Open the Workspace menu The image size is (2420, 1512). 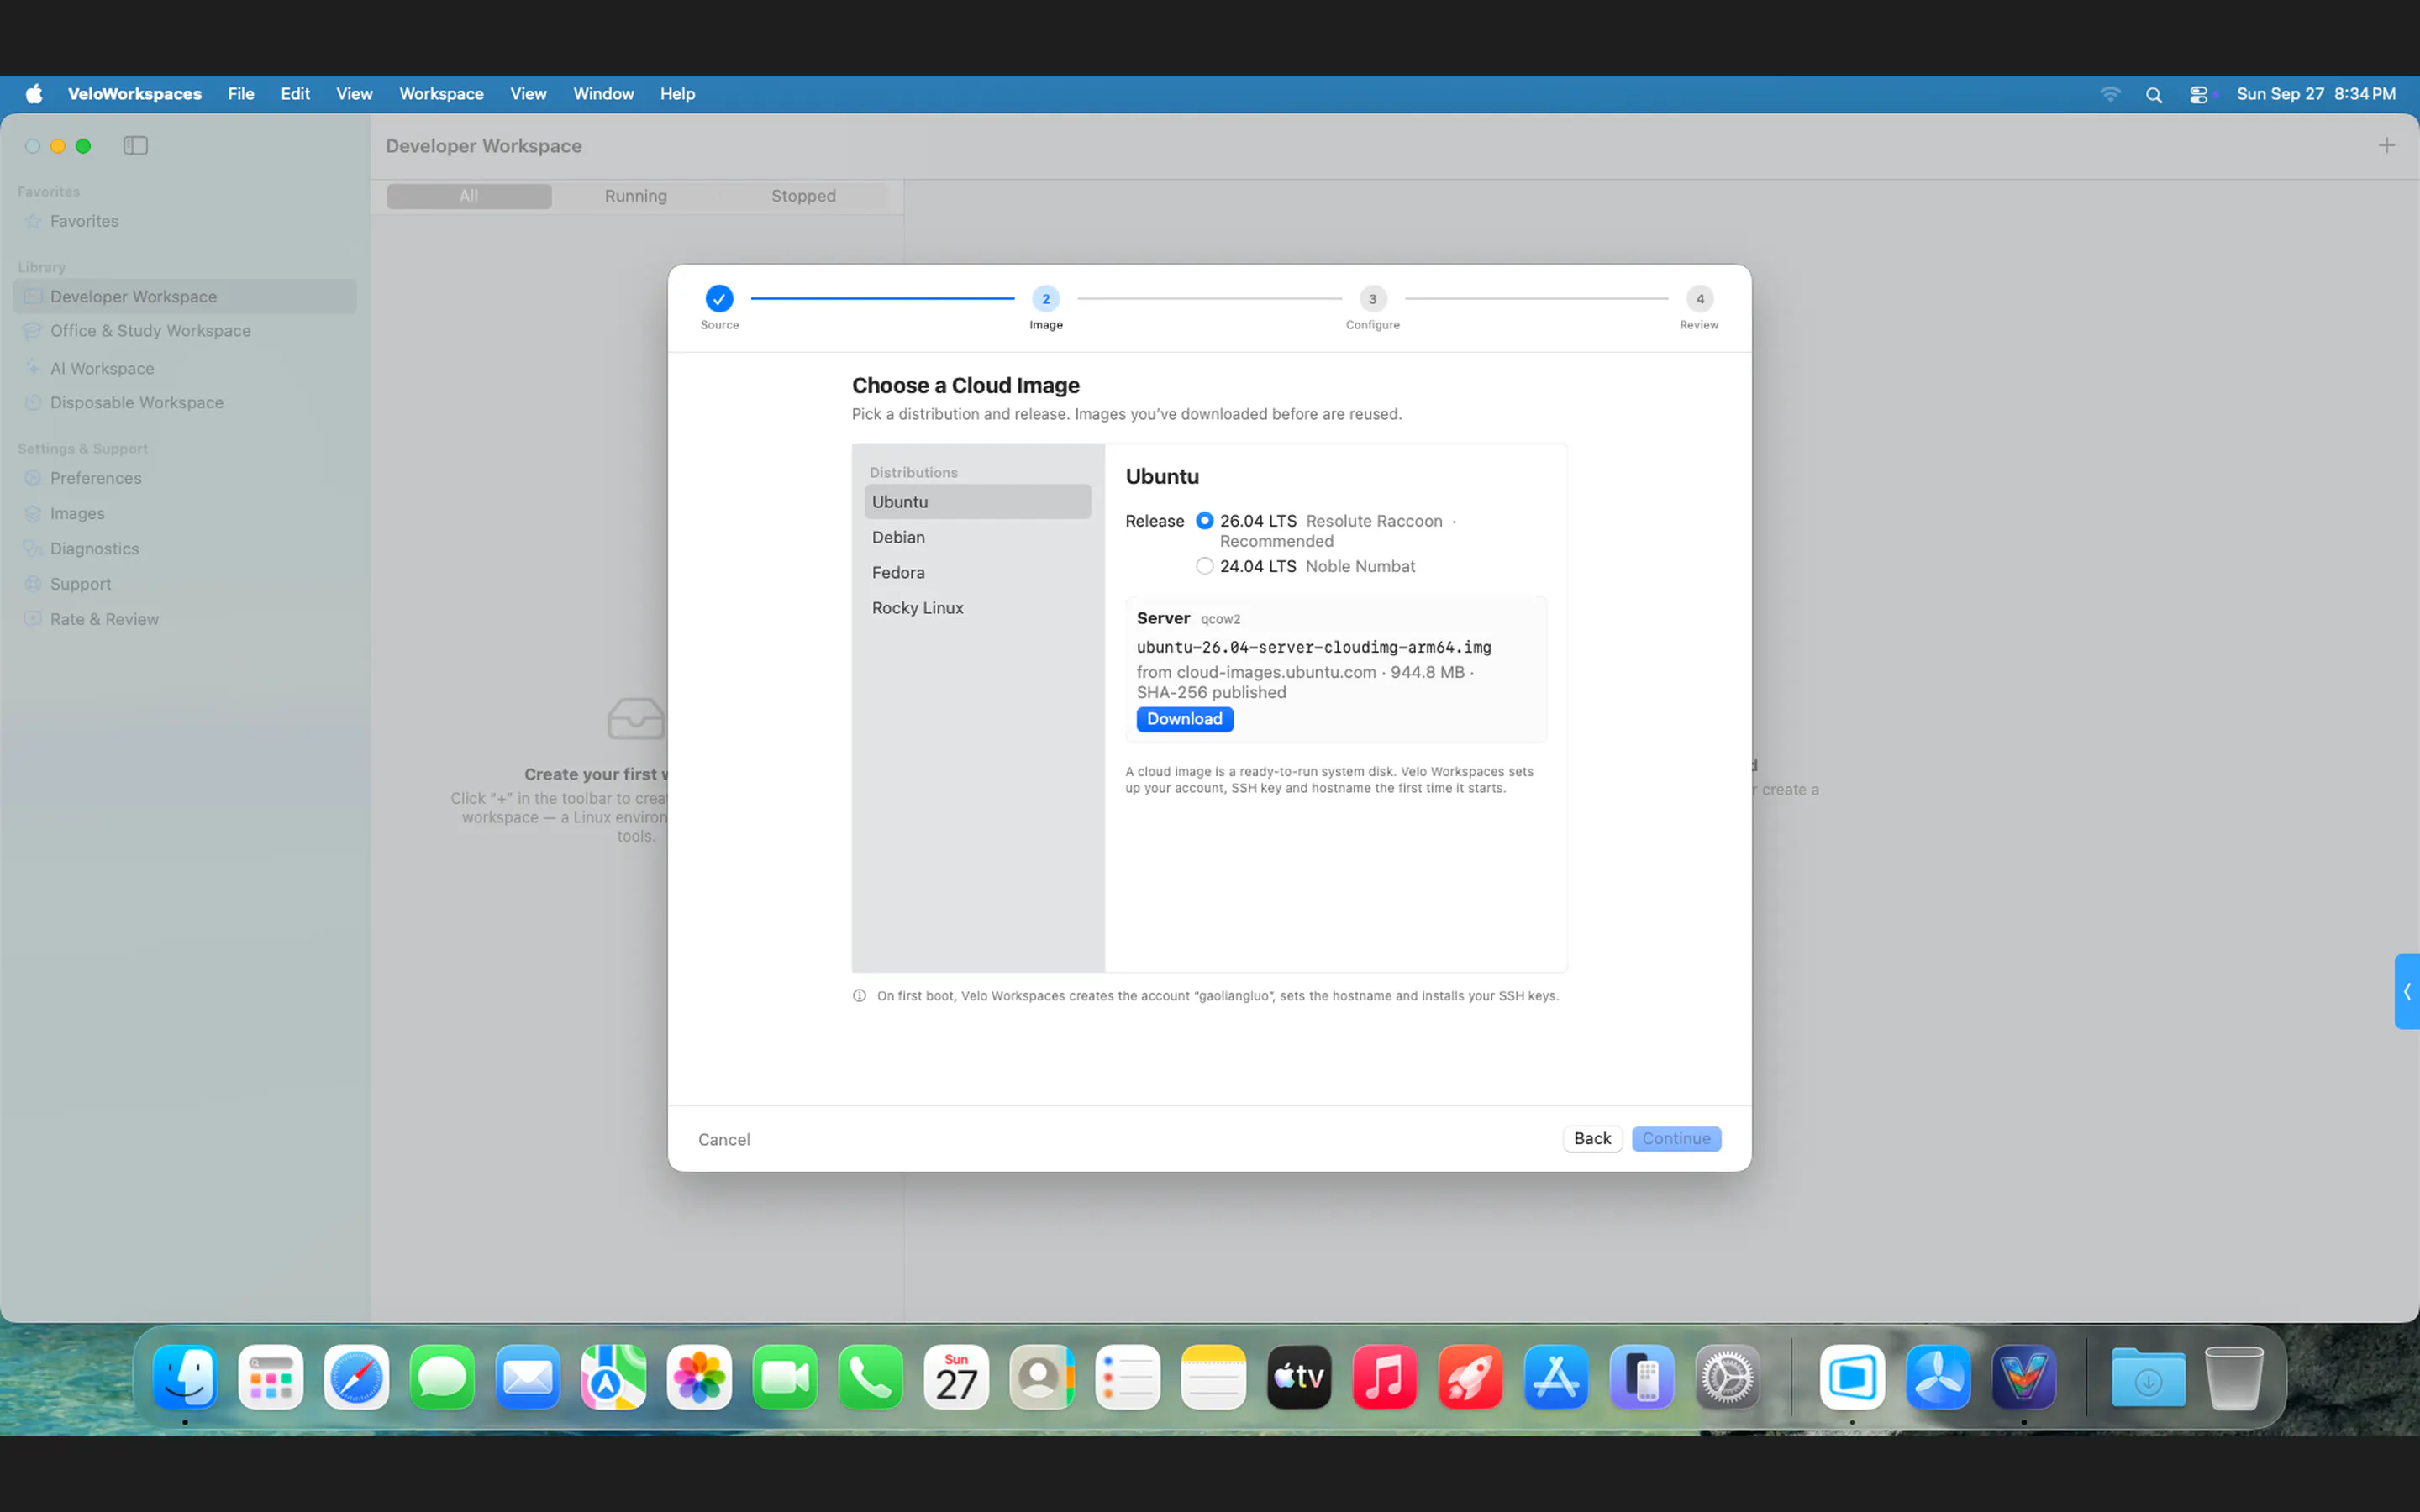pos(441,94)
